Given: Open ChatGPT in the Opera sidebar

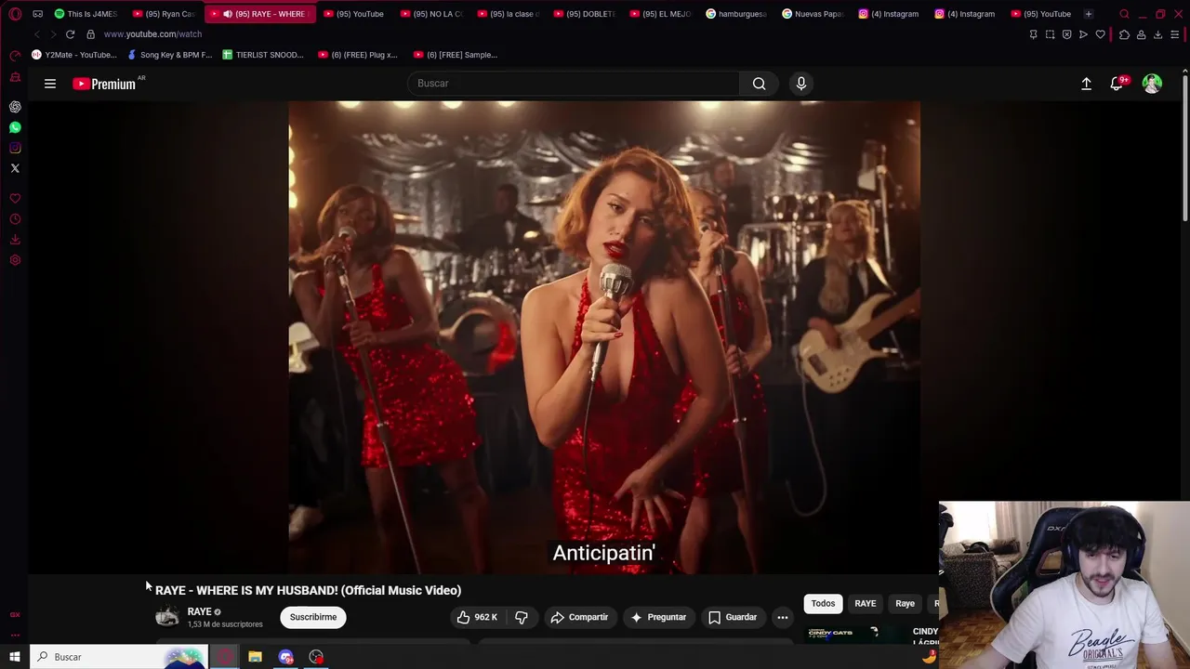Looking at the screenshot, I should (x=15, y=107).
